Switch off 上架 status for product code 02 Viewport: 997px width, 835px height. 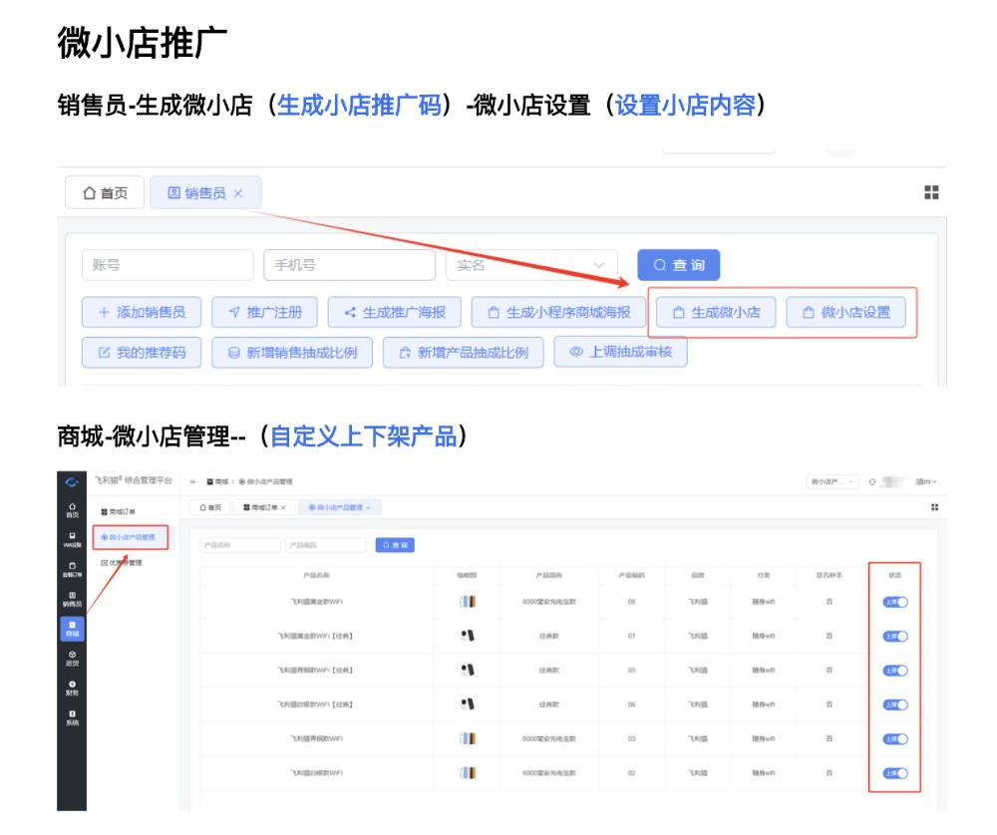pyautogui.click(x=894, y=773)
